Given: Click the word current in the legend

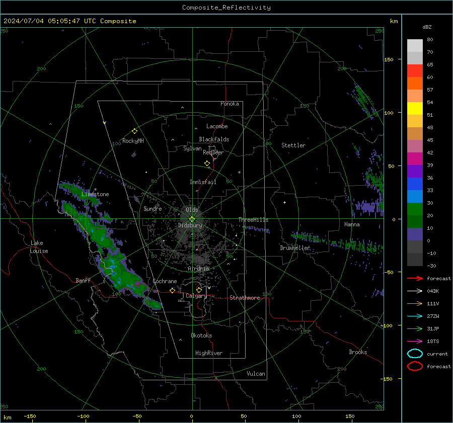Looking at the screenshot, I should (437, 354).
